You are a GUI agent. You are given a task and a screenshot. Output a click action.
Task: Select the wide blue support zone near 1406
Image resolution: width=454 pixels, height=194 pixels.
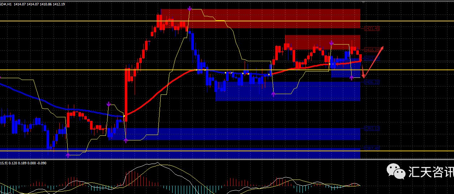(x=288, y=91)
